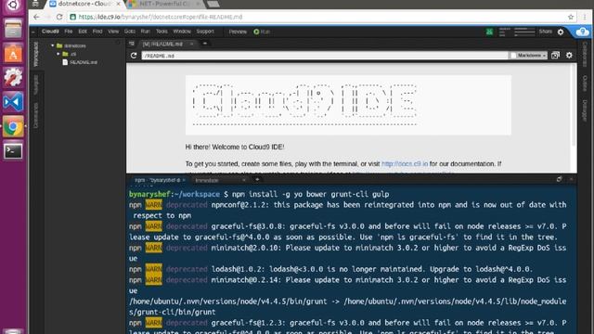Viewport: 594px width, 334px height.
Task: Open the Support menu
Action: point(205,32)
